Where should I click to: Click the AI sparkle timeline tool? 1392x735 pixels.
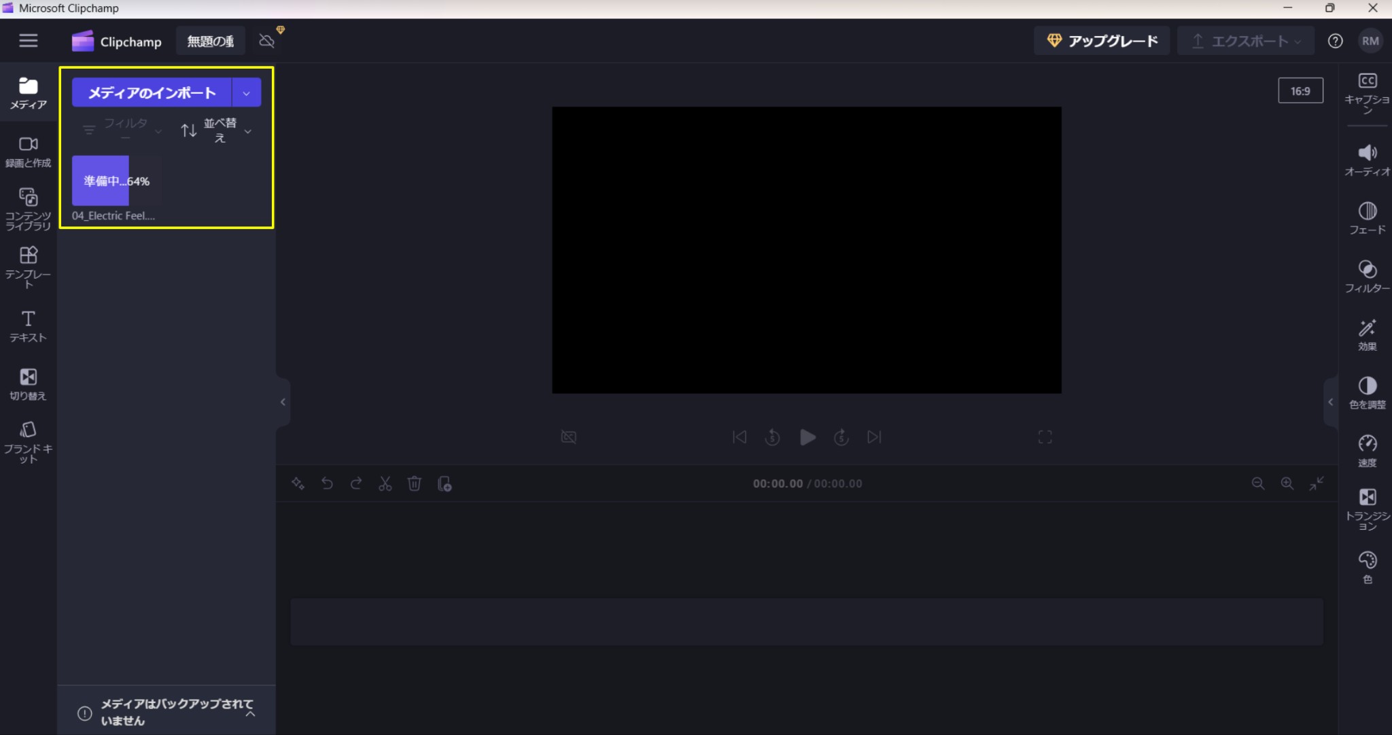(298, 483)
